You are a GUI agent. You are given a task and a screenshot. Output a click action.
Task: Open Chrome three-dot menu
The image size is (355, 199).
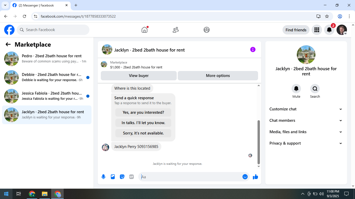pyautogui.click(x=349, y=16)
